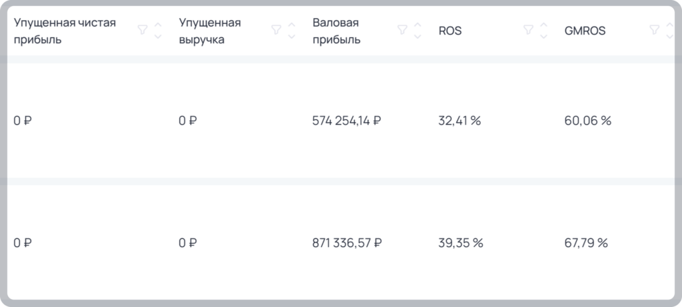Viewport: 682px width, 307px height.
Task: Sort ROS column descending with down arrow
Action: pos(543,36)
